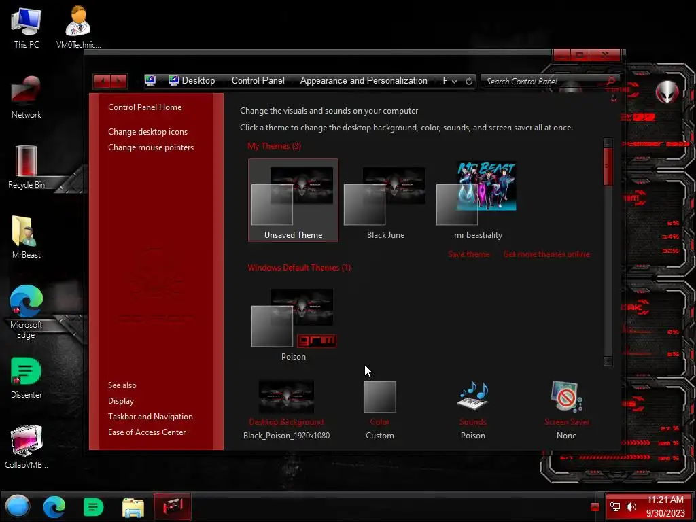Open Change mouse pointers link
This screenshot has height=522, width=696.
point(151,147)
